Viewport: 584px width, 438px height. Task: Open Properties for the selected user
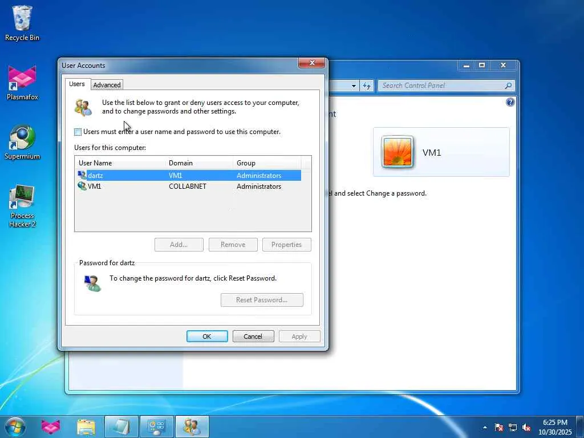286,245
